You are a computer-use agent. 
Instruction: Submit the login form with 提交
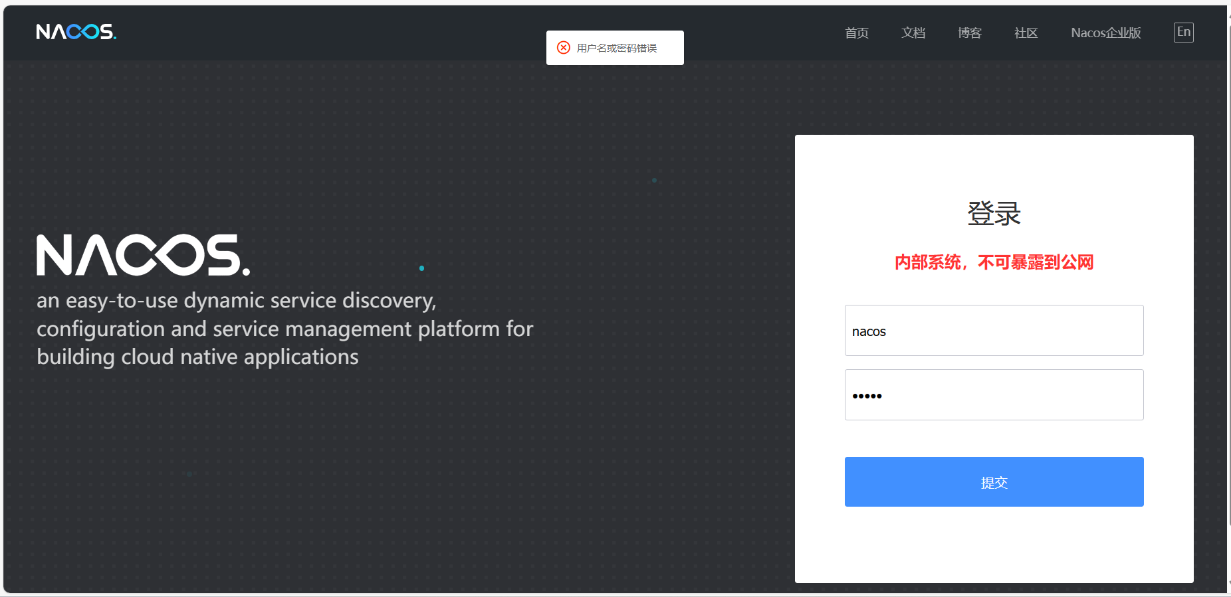coord(994,482)
